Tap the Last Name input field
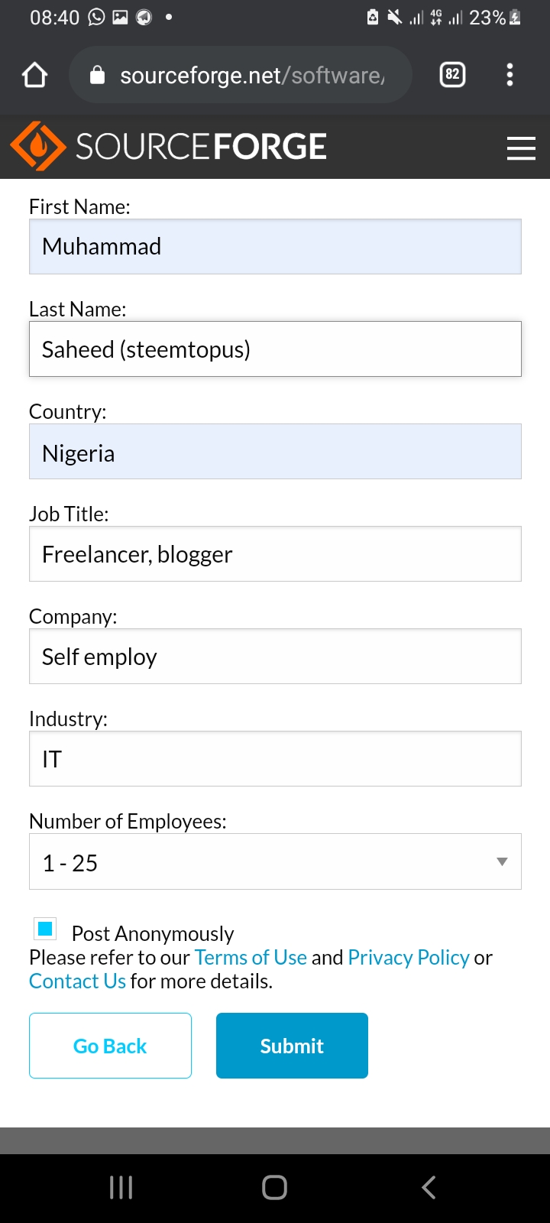The width and height of the screenshot is (550, 1223). pyautogui.click(x=275, y=349)
